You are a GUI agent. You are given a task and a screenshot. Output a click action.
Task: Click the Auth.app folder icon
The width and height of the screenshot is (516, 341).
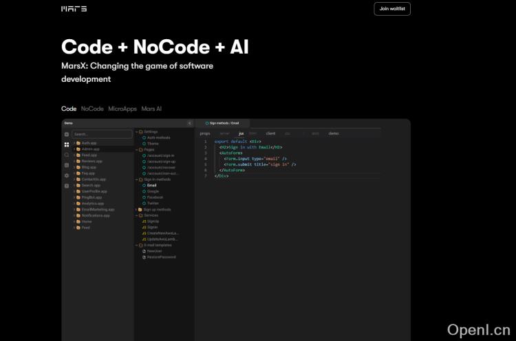point(78,143)
